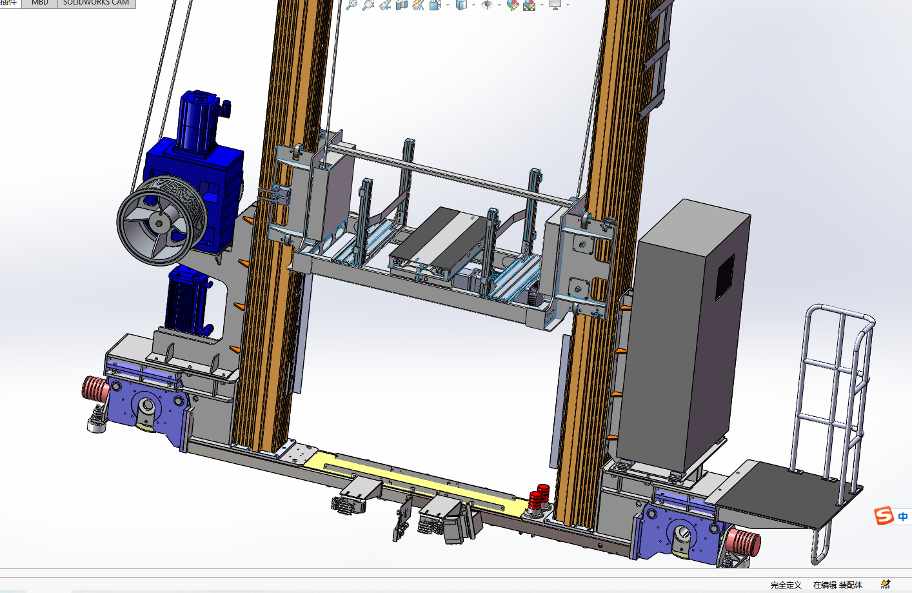
Task: Click the View Orientation cube icon
Action: point(435,4)
